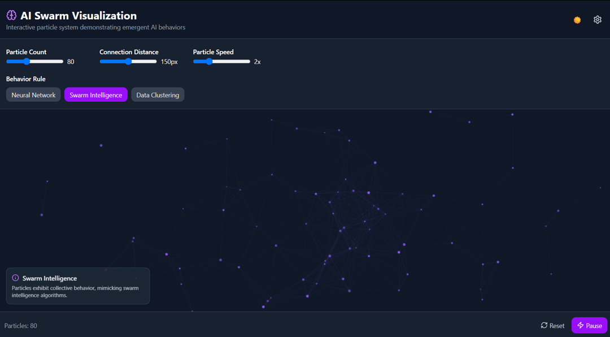Click the brain logo icon in header
This screenshot has width=610, height=337.
tap(11, 15)
